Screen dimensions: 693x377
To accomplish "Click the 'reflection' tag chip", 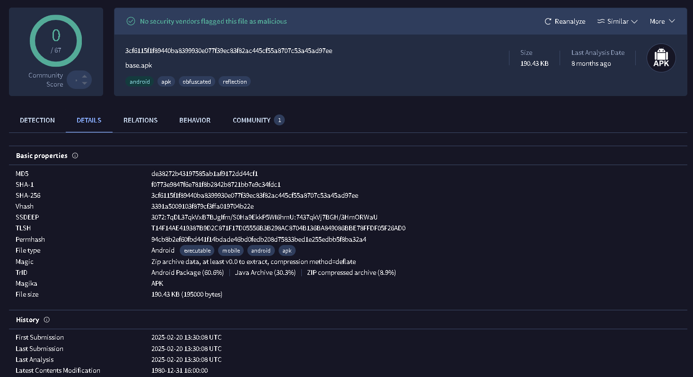I will pyautogui.click(x=235, y=82).
